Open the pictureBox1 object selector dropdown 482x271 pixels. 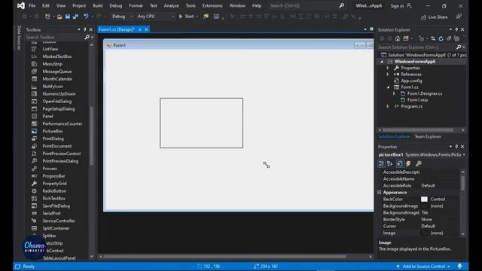click(464, 154)
